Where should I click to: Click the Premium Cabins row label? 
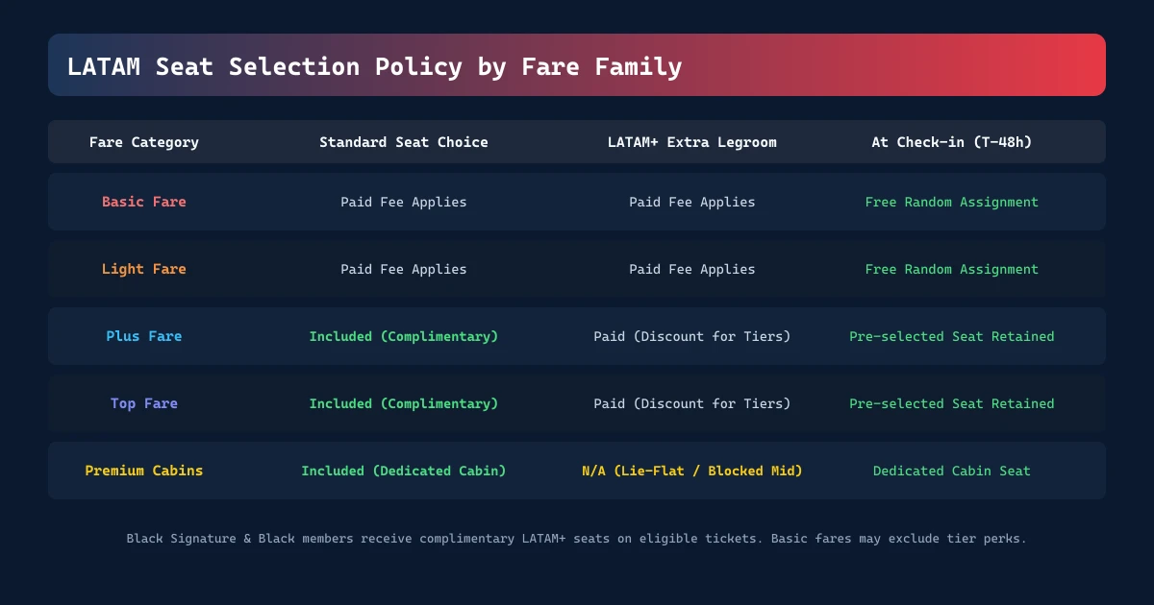point(144,471)
